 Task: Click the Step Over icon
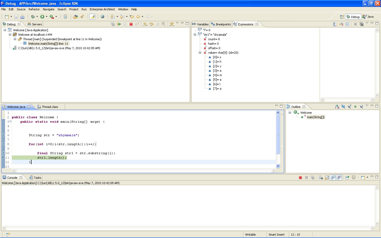(151, 24)
